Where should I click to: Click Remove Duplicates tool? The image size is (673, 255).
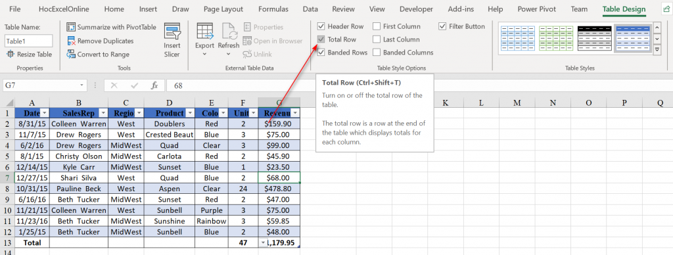[100, 41]
